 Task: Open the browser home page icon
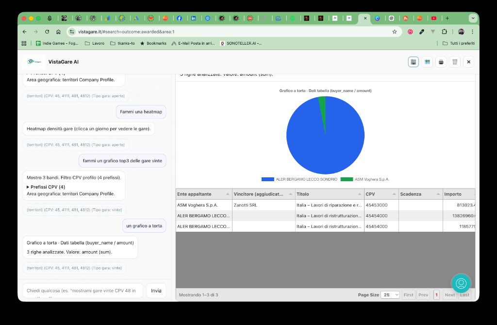coord(58,32)
